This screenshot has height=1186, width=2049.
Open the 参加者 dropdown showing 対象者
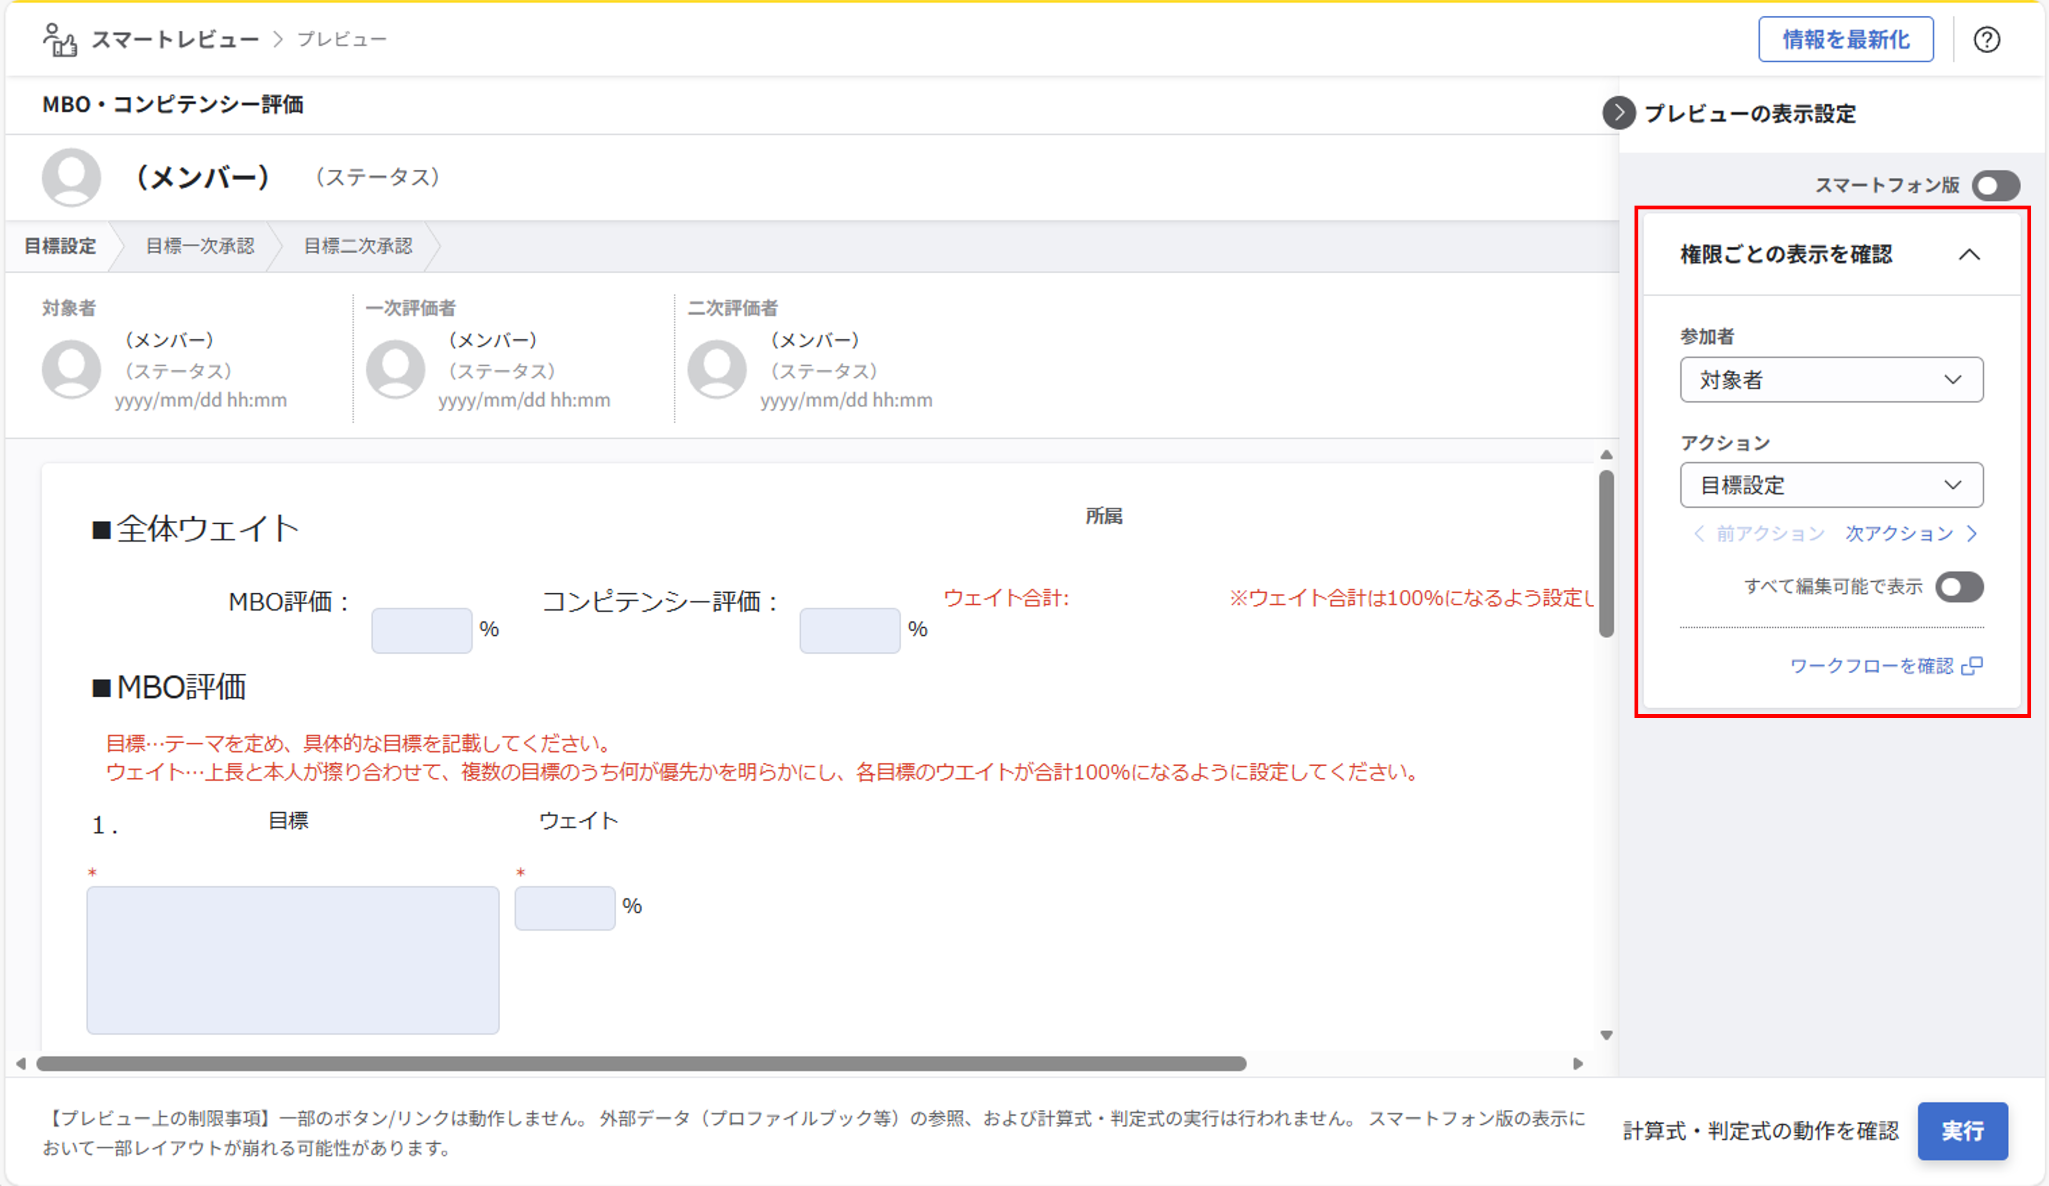(1831, 380)
